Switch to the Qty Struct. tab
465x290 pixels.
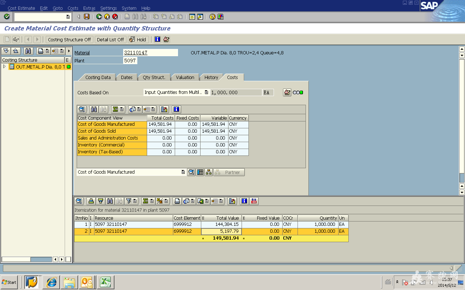tap(154, 77)
